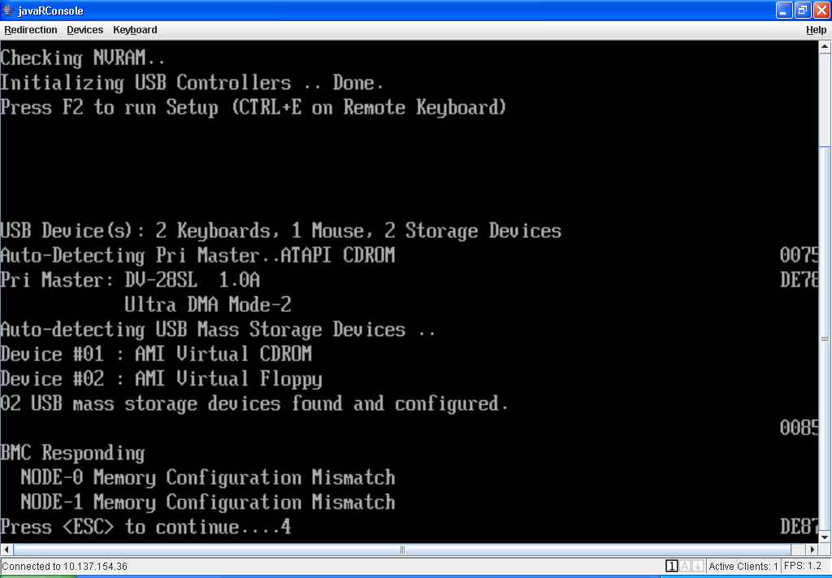Minimize the javaRConsole window
832x578 pixels.
pyautogui.click(x=784, y=10)
